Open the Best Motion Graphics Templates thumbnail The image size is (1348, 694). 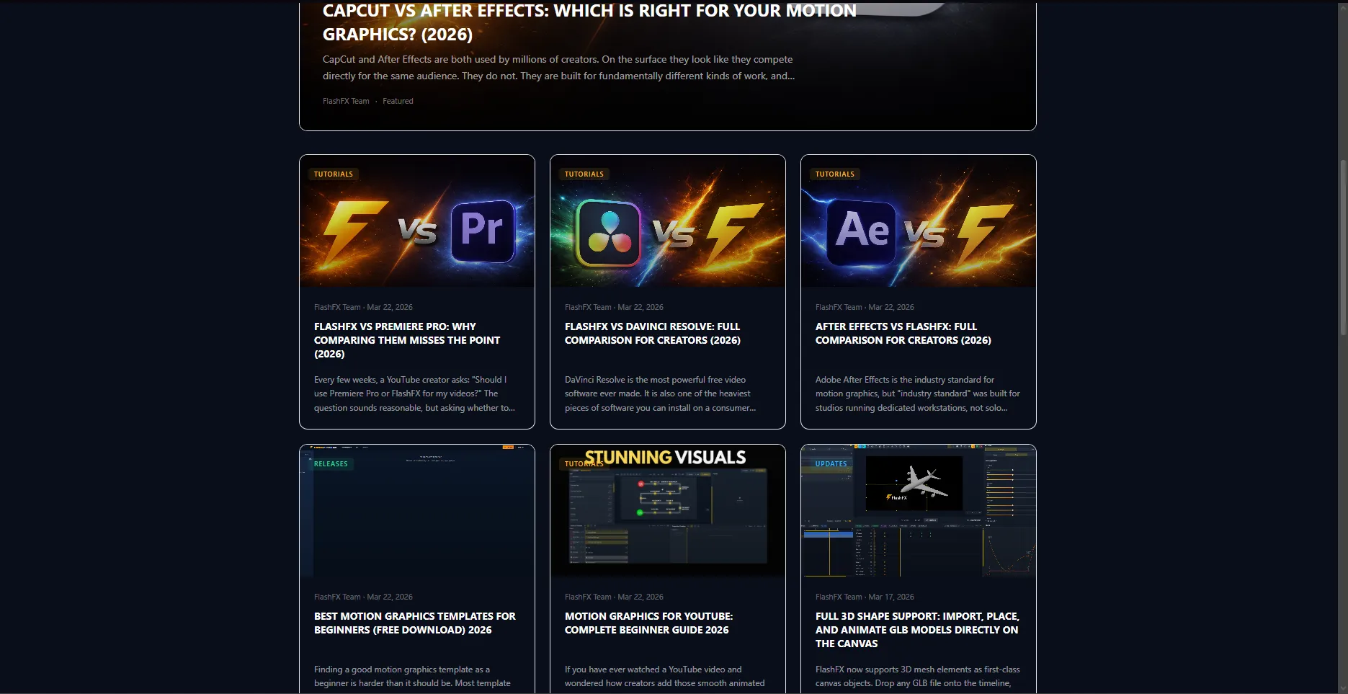tap(417, 511)
